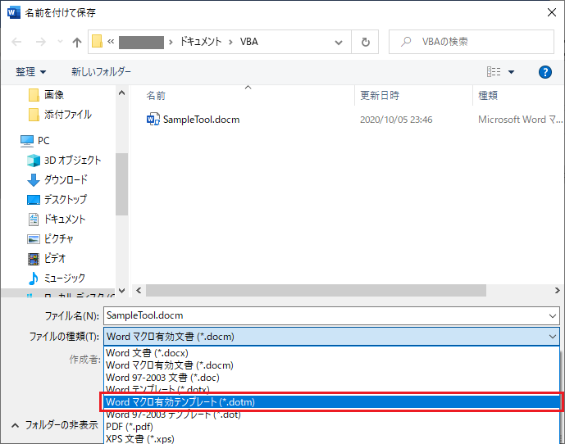Expand the address bar history dropdown
565x444 pixels.
[339, 43]
